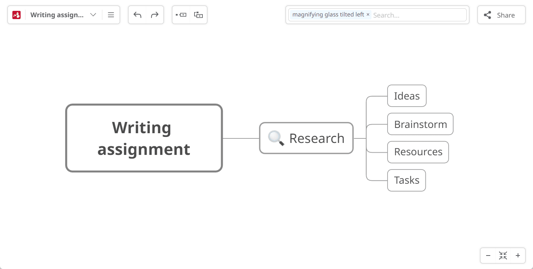Select the Brainstorm subtopic
Image resolution: width=533 pixels, height=269 pixels.
420,124
